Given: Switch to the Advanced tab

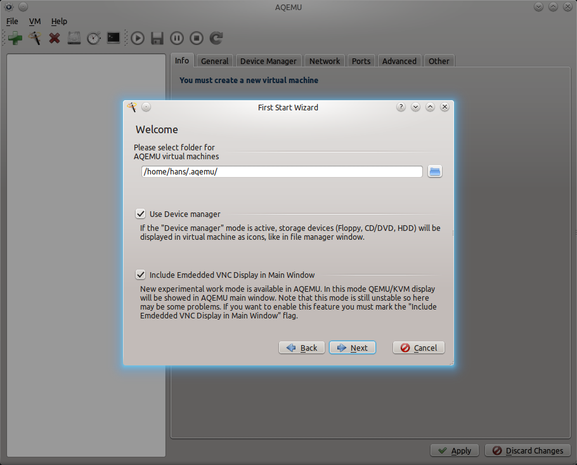Looking at the screenshot, I should (399, 61).
